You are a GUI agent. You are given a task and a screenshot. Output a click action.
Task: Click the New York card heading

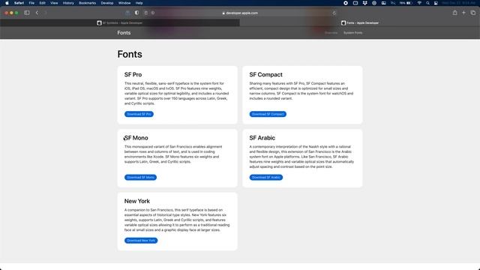tap(136, 201)
